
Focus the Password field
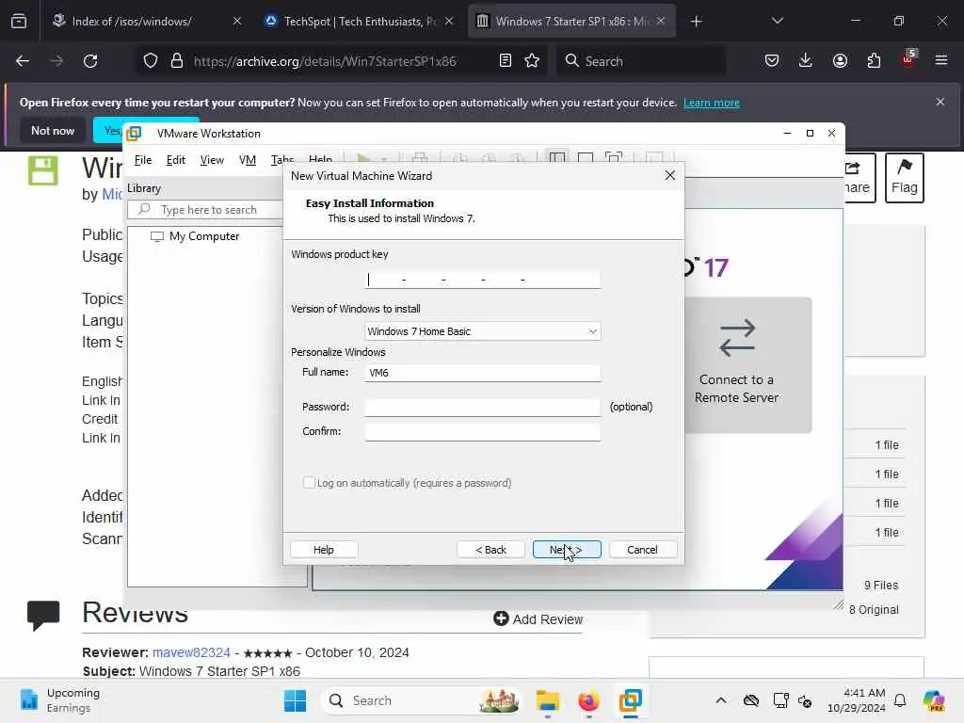coord(483,407)
